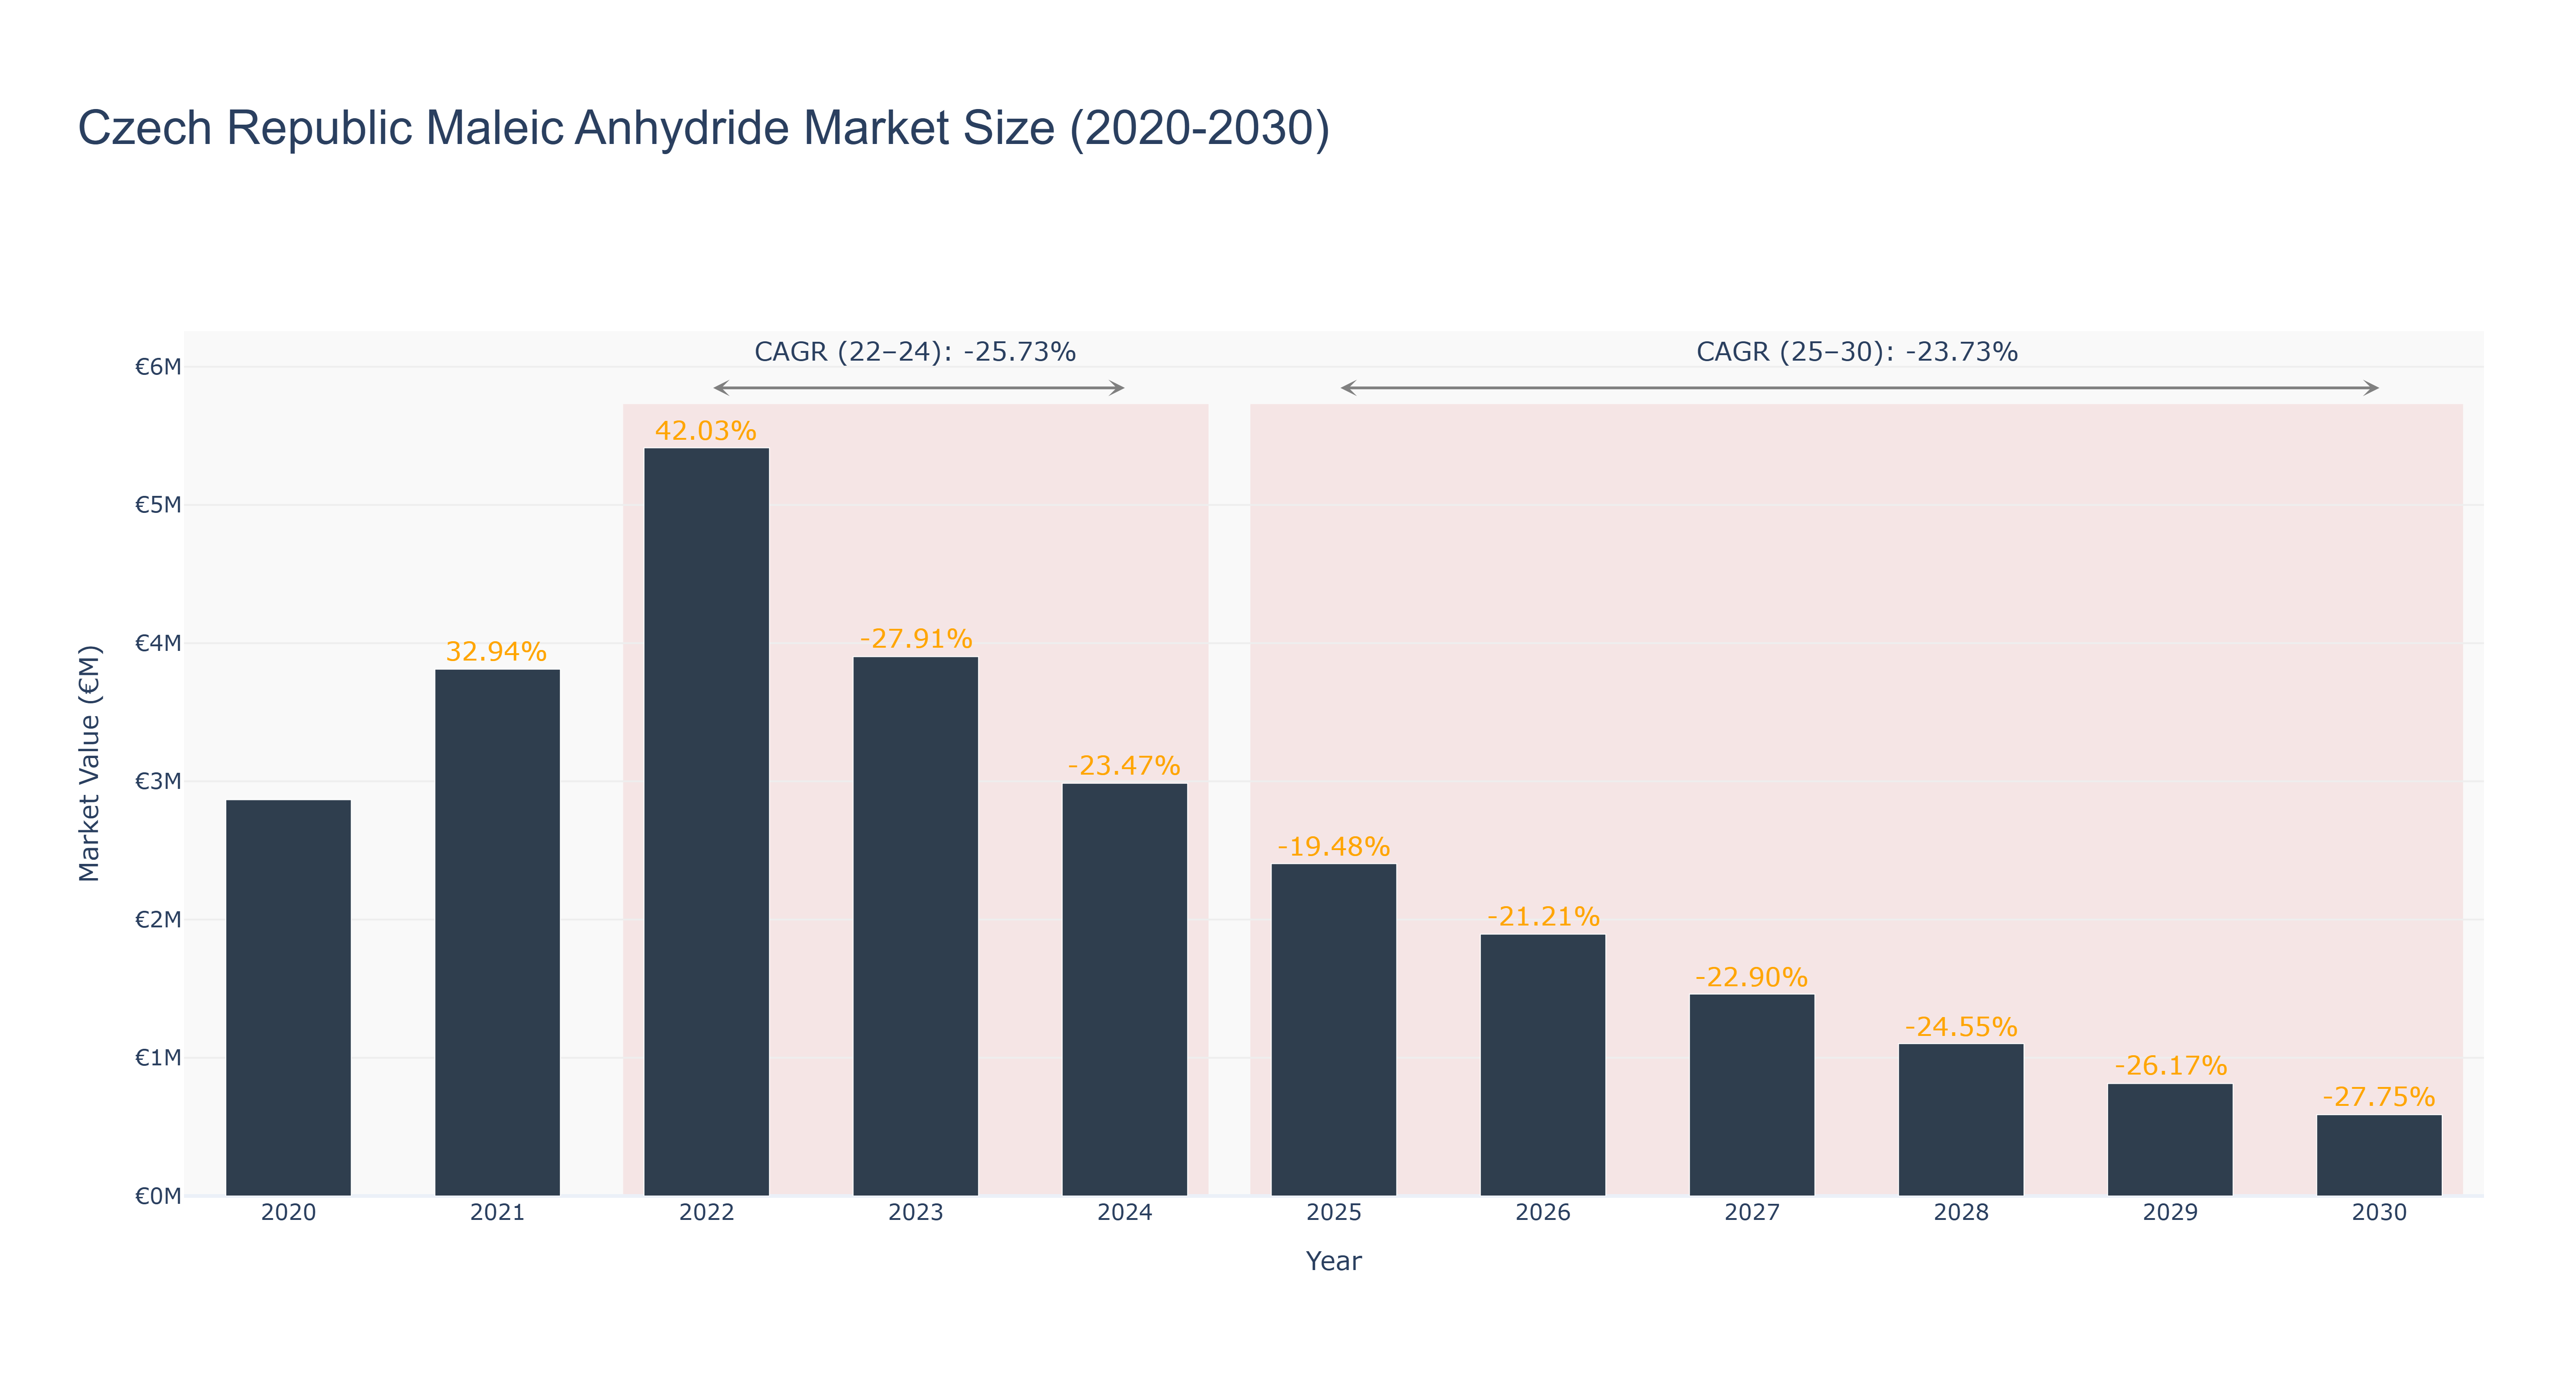This screenshot has height=1380, width=2576.
Task: Click the CAGR (25–30): -23.73% annotation
Action: pyautogui.click(x=1857, y=352)
